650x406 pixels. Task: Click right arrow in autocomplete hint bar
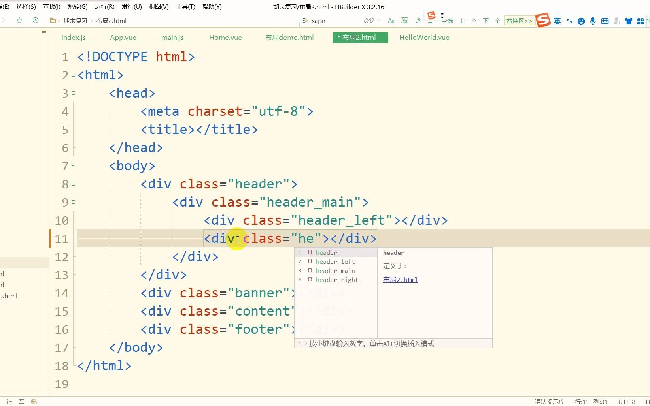[x=305, y=343]
